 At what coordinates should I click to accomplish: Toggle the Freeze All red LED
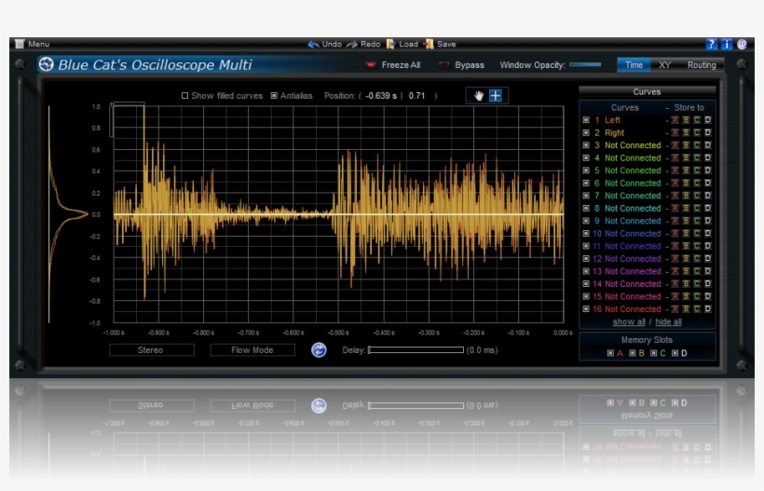(x=371, y=65)
